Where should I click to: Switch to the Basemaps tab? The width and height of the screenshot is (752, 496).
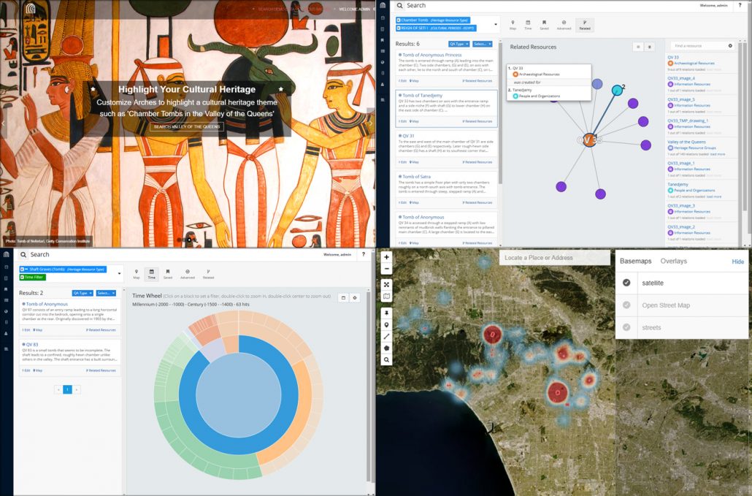(635, 261)
